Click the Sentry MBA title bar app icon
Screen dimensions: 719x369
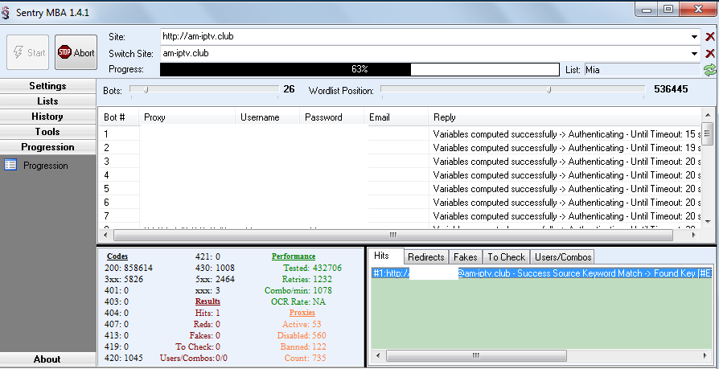tap(5, 11)
